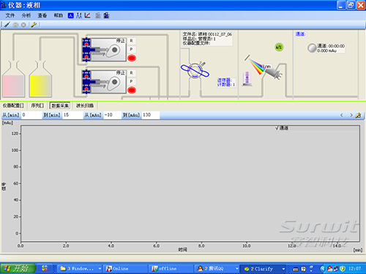Toggle the lower pump red status indicator
366x274 pixels.
point(132,91)
